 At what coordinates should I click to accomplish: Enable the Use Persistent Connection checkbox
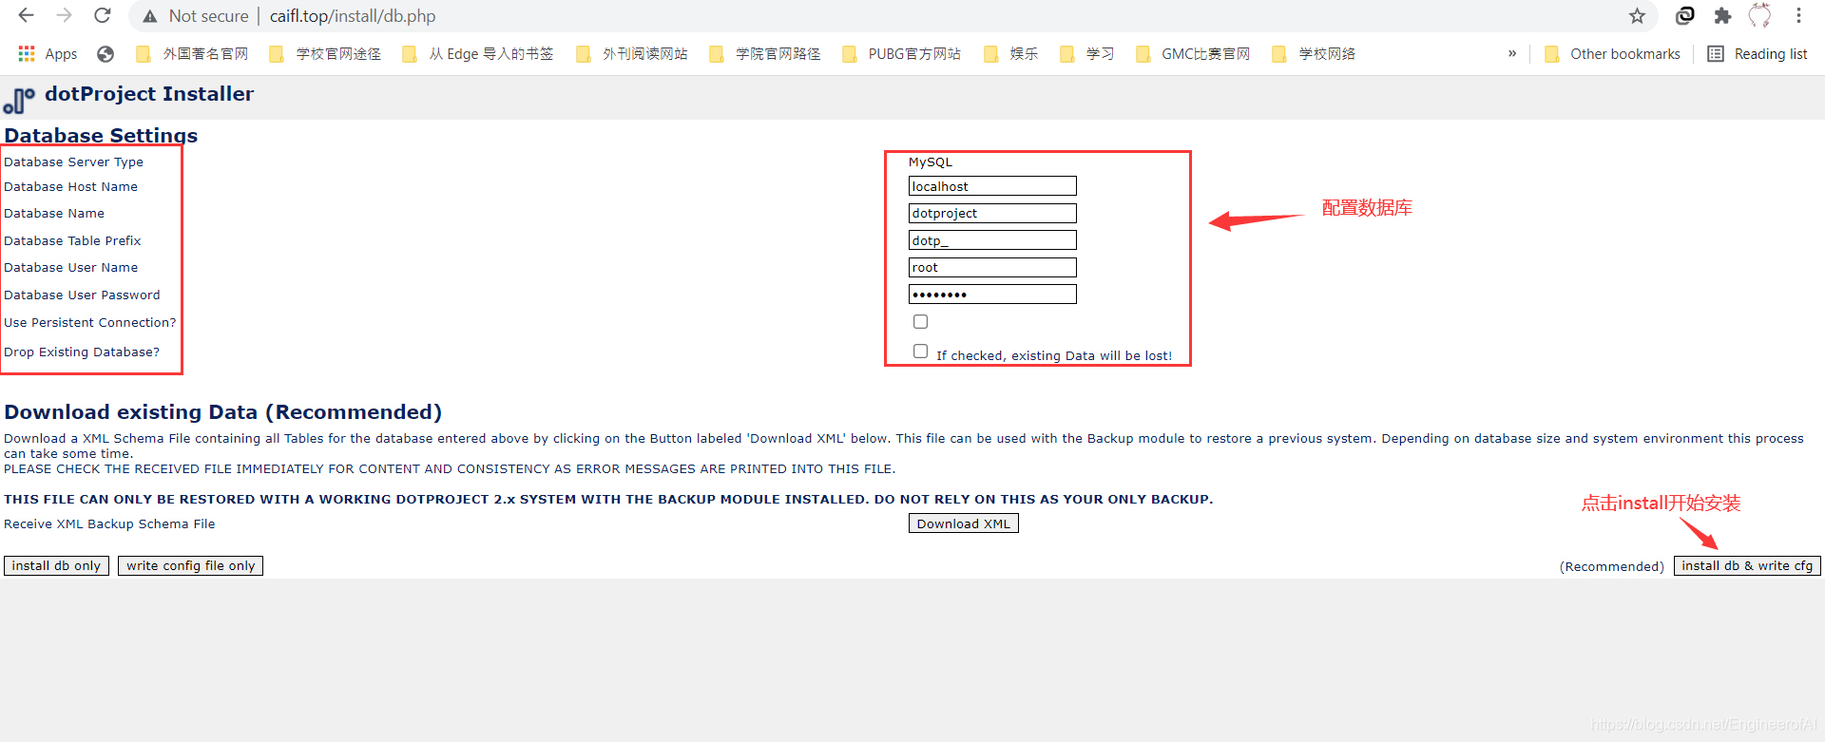(x=920, y=322)
